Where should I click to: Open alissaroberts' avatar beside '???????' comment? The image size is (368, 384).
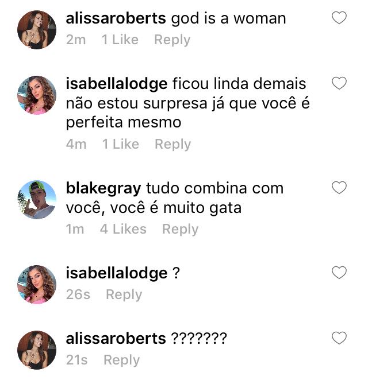pos(37,350)
